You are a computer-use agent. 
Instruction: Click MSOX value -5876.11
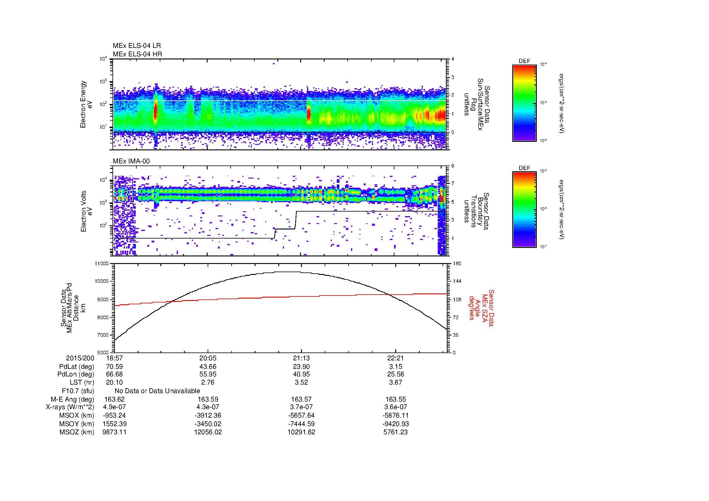[x=396, y=416]
